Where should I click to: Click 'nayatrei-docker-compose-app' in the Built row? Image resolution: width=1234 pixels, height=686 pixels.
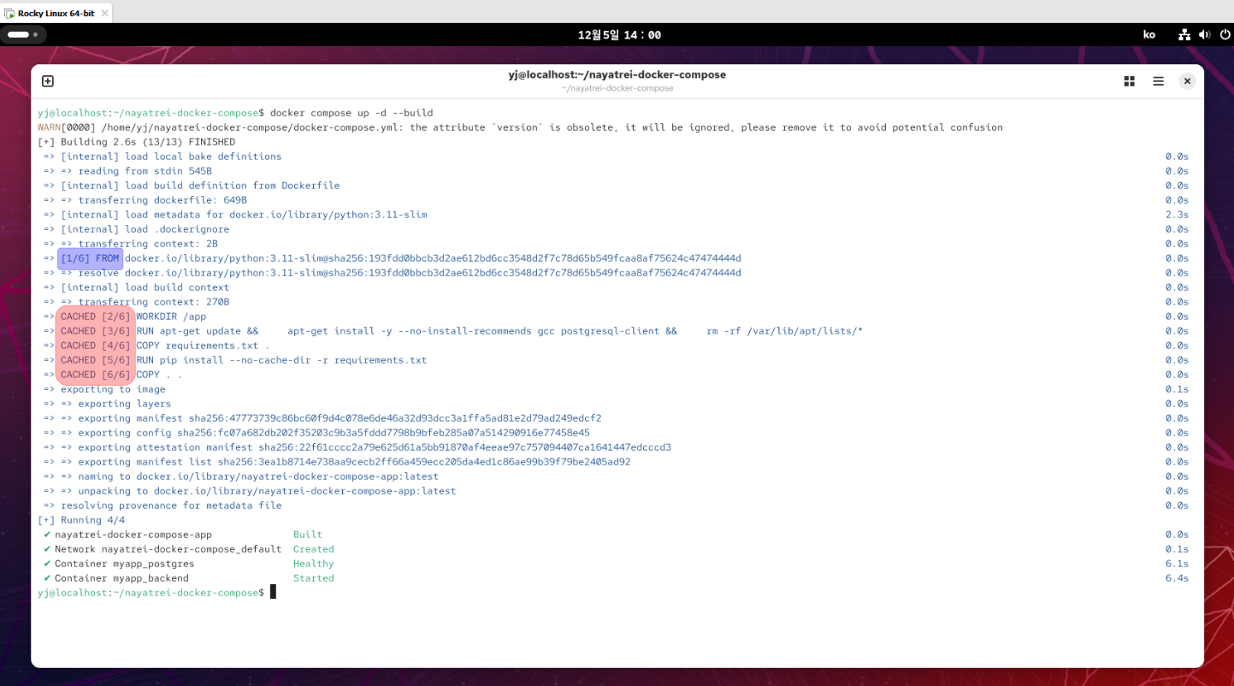pos(133,535)
